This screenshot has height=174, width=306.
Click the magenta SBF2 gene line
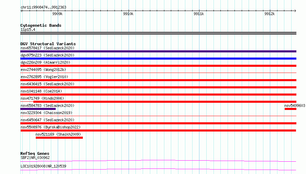point(158,161)
